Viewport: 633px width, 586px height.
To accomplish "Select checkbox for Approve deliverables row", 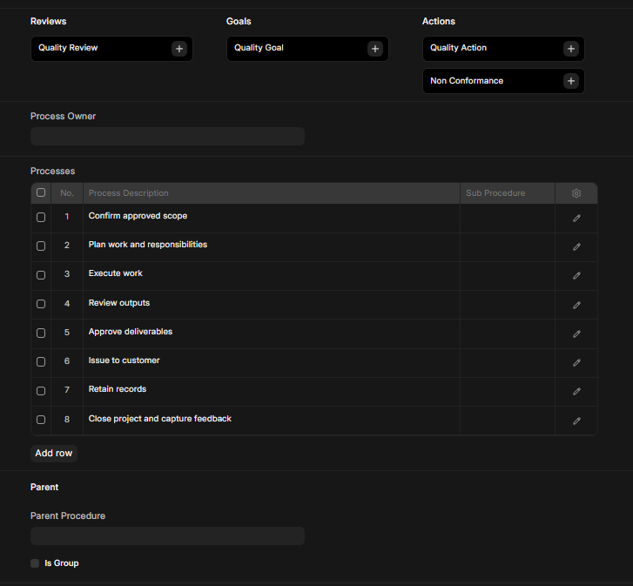I will click(x=41, y=333).
